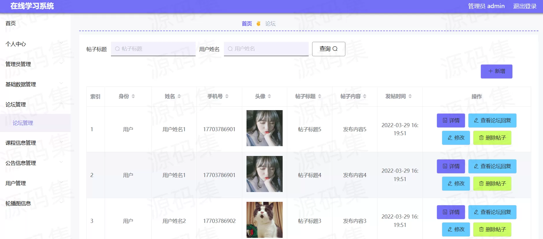Click the 论坛 breadcrumb text
Image resolution: width=543 pixels, height=239 pixels.
(x=270, y=24)
